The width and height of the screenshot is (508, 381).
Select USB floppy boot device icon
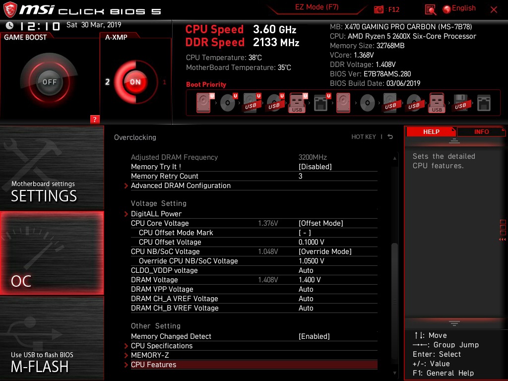(461, 103)
